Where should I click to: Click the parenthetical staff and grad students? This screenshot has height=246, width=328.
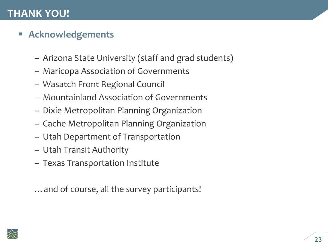(185, 58)
